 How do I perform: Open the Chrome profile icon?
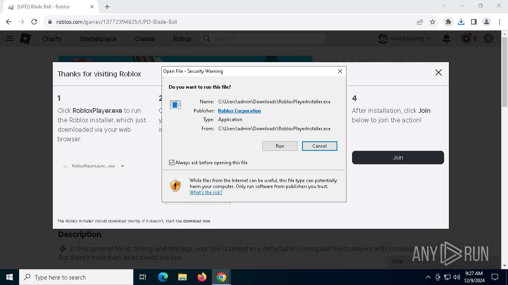pyautogui.click(x=487, y=22)
